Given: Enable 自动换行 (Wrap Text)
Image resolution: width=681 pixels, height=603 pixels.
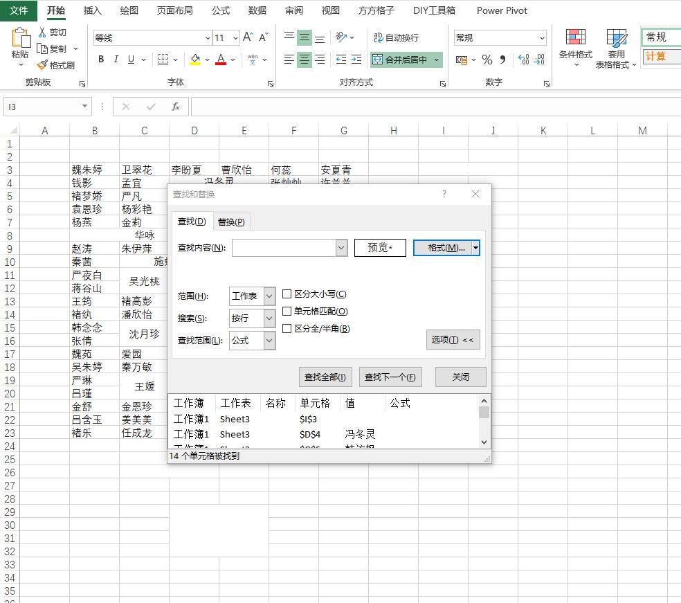Looking at the screenshot, I should click(x=395, y=38).
